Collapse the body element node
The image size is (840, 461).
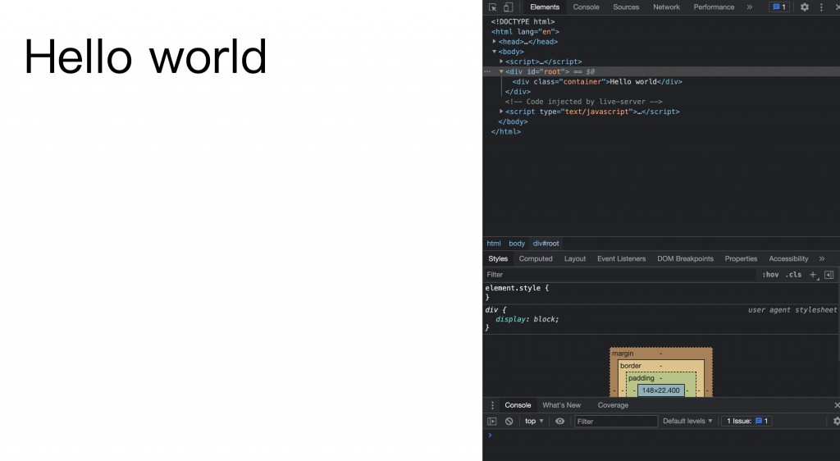click(x=494, y=52)
